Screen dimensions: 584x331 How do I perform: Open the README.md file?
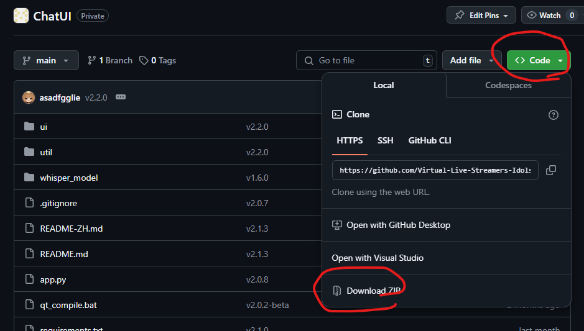point(64,254)
